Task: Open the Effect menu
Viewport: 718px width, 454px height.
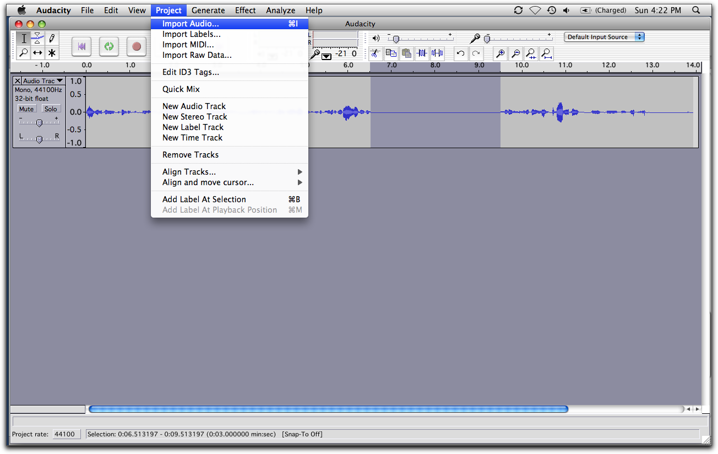Action: click(x=246, y=10)
